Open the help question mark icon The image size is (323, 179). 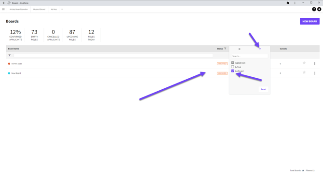[x=314, y=9]
